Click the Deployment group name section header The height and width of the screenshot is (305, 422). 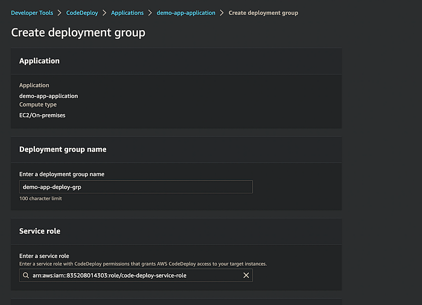tap(63, 149)
